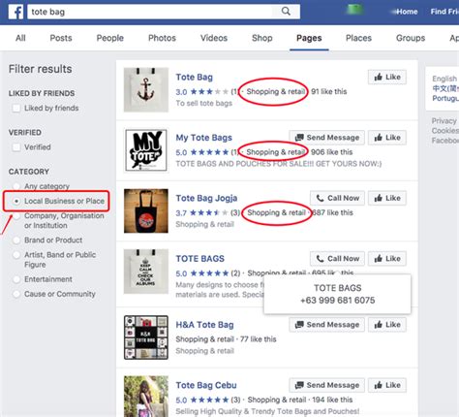Send Message to My Tote Bags

coord(327,138)
